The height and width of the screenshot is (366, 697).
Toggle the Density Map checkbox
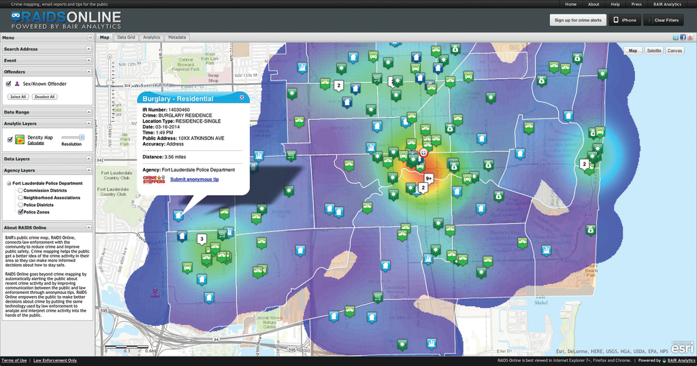[x=9, y=139]
